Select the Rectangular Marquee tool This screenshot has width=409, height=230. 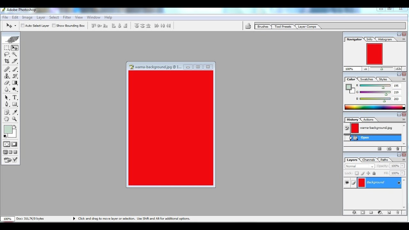point(6,48)
